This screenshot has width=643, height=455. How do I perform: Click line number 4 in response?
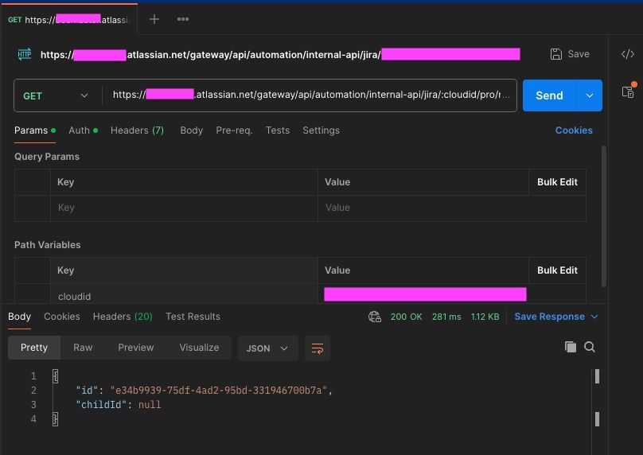coord(33,419)
